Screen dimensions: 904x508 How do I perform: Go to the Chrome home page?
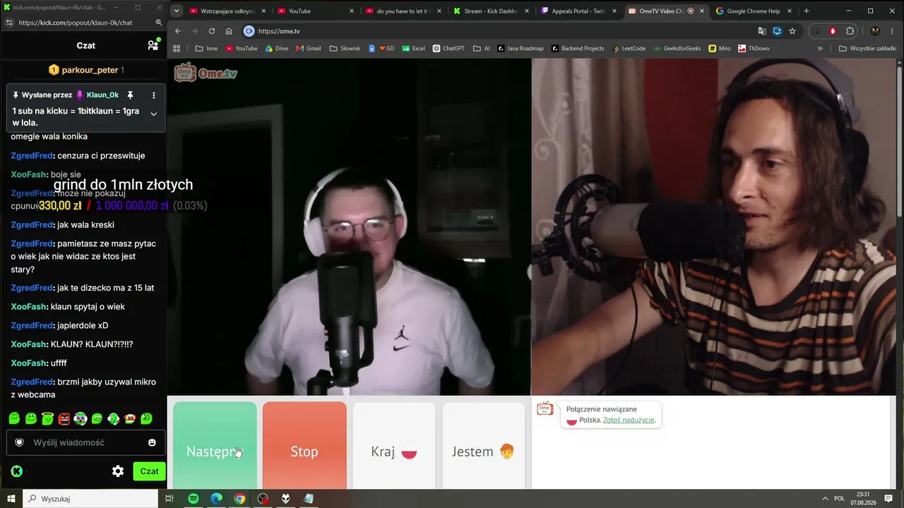(x=229, y=31)
